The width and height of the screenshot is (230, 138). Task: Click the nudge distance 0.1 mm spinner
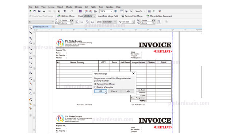coord(133,22)
